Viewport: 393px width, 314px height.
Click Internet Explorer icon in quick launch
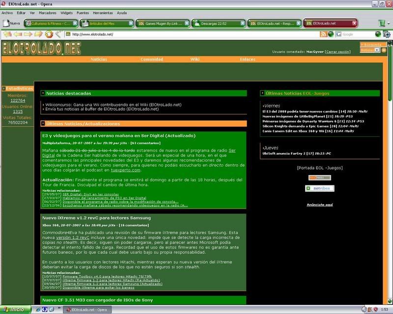[38, 310]
